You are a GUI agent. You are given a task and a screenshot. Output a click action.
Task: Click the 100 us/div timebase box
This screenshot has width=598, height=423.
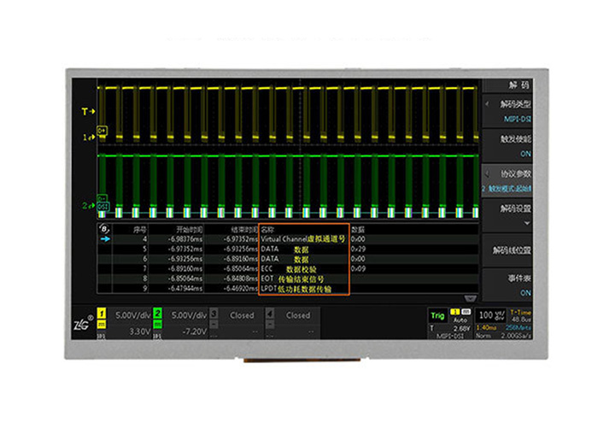[x=490, y=315]
